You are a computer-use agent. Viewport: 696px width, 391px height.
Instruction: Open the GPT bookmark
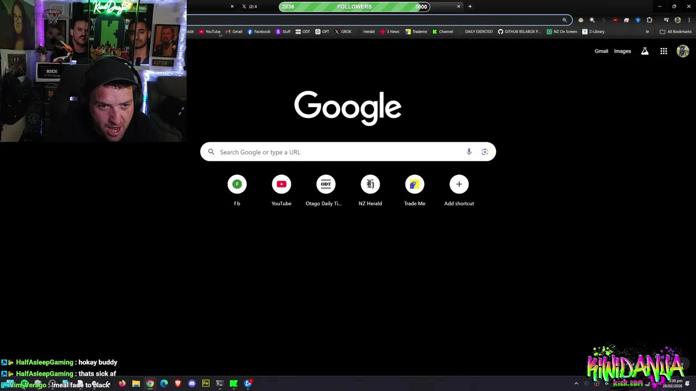[322, 31]
